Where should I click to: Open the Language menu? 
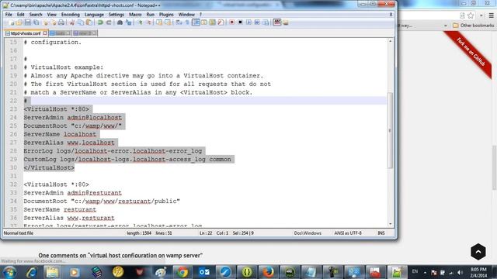[x=94, y=15]
